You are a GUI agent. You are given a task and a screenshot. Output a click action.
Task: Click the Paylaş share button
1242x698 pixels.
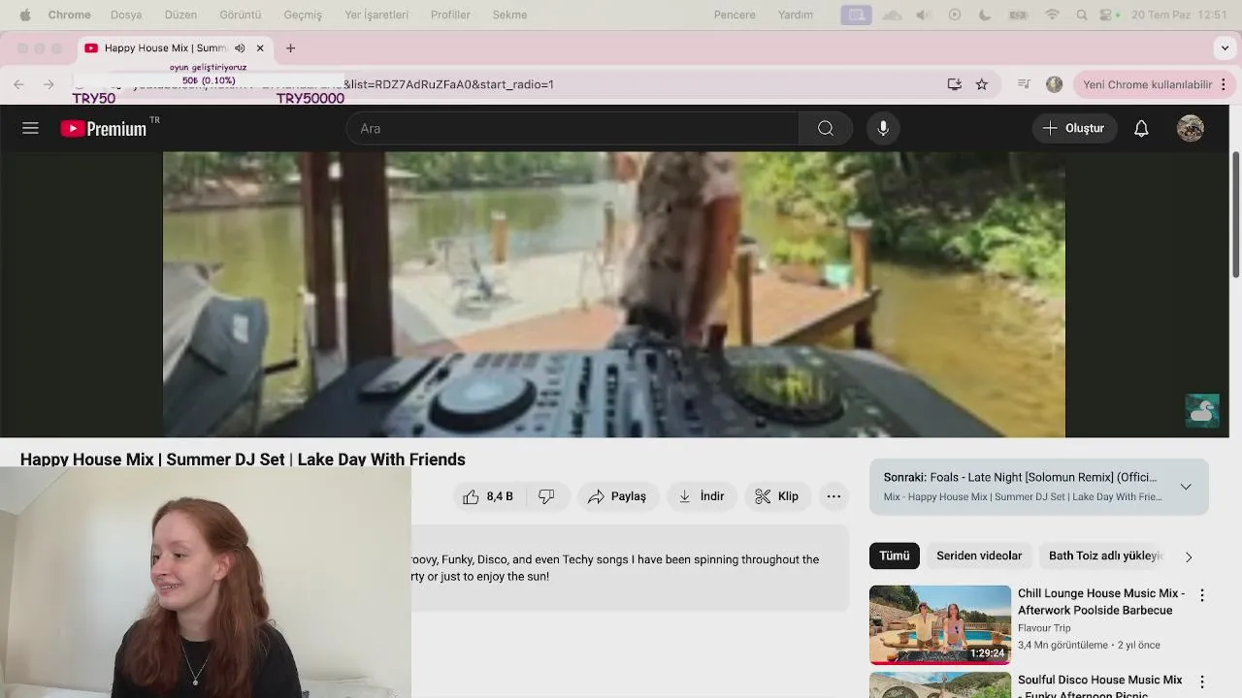(617, 496)
